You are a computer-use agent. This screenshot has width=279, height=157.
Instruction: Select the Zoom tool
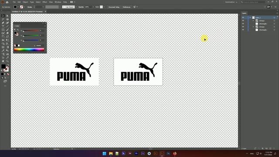point(7,61)
